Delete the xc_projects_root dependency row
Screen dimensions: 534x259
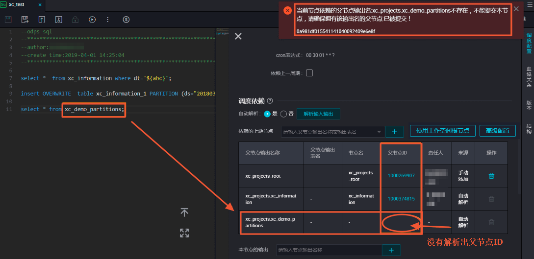pyautogui.click(x=491, y=176)
